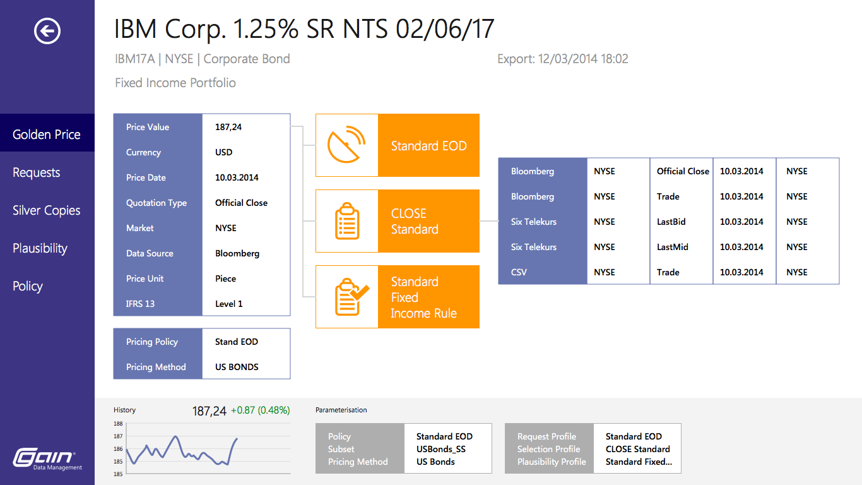Screen dimensions: 862x485
Task: Click IBM17A | NYSE | Corporate Bond subtitle
Action: pos(203,59)
